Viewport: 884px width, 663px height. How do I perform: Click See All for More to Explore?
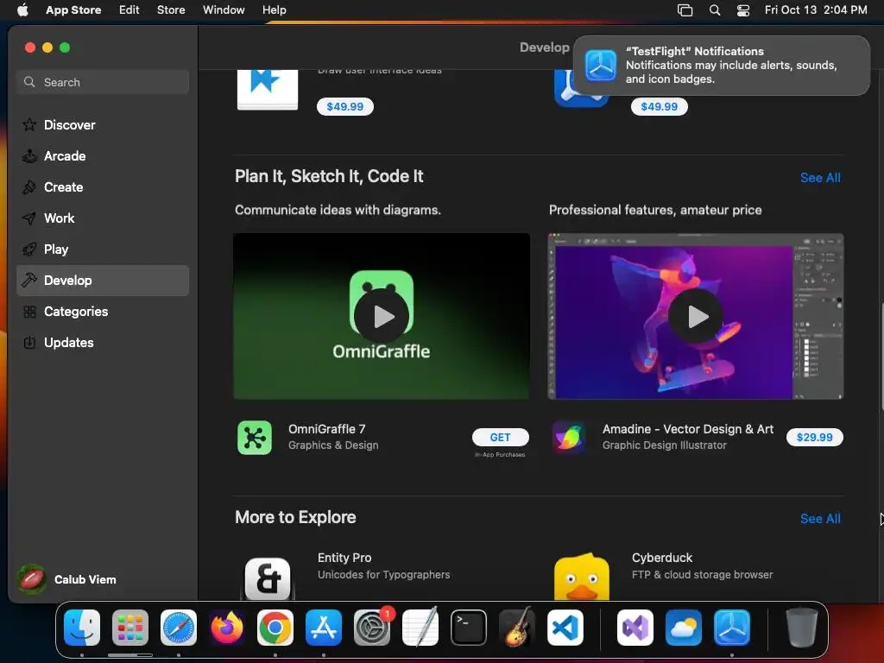(x=820, y=519)
